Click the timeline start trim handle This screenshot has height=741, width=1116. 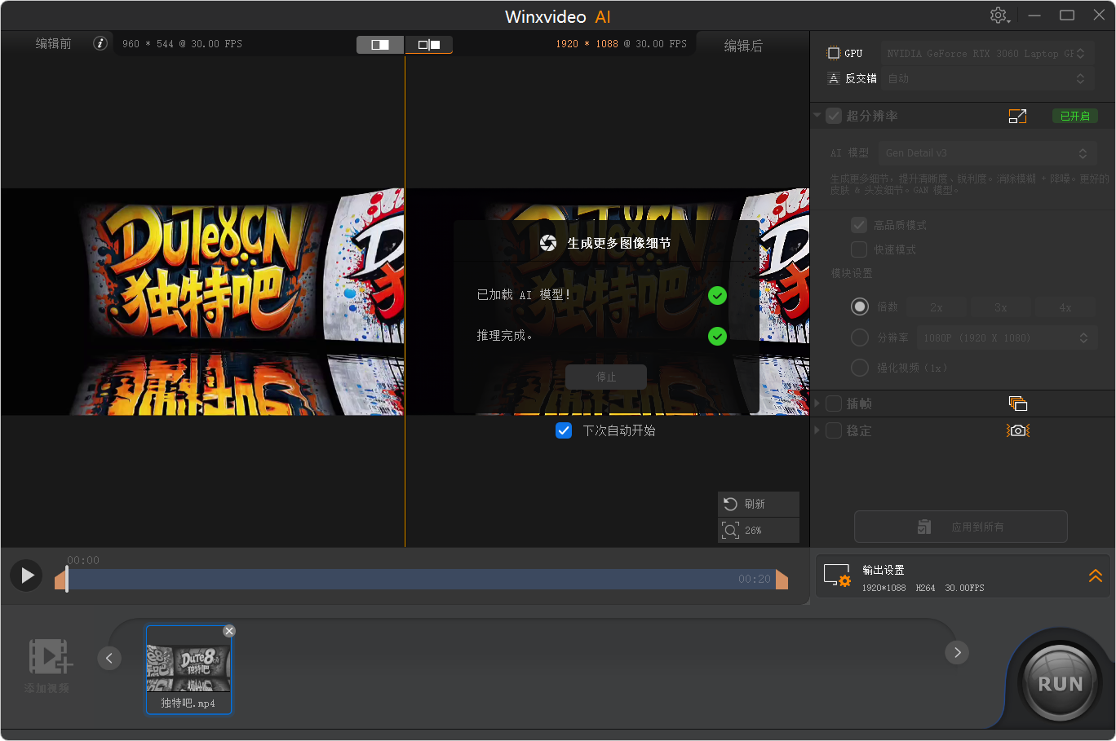click(x=60, y=580)
